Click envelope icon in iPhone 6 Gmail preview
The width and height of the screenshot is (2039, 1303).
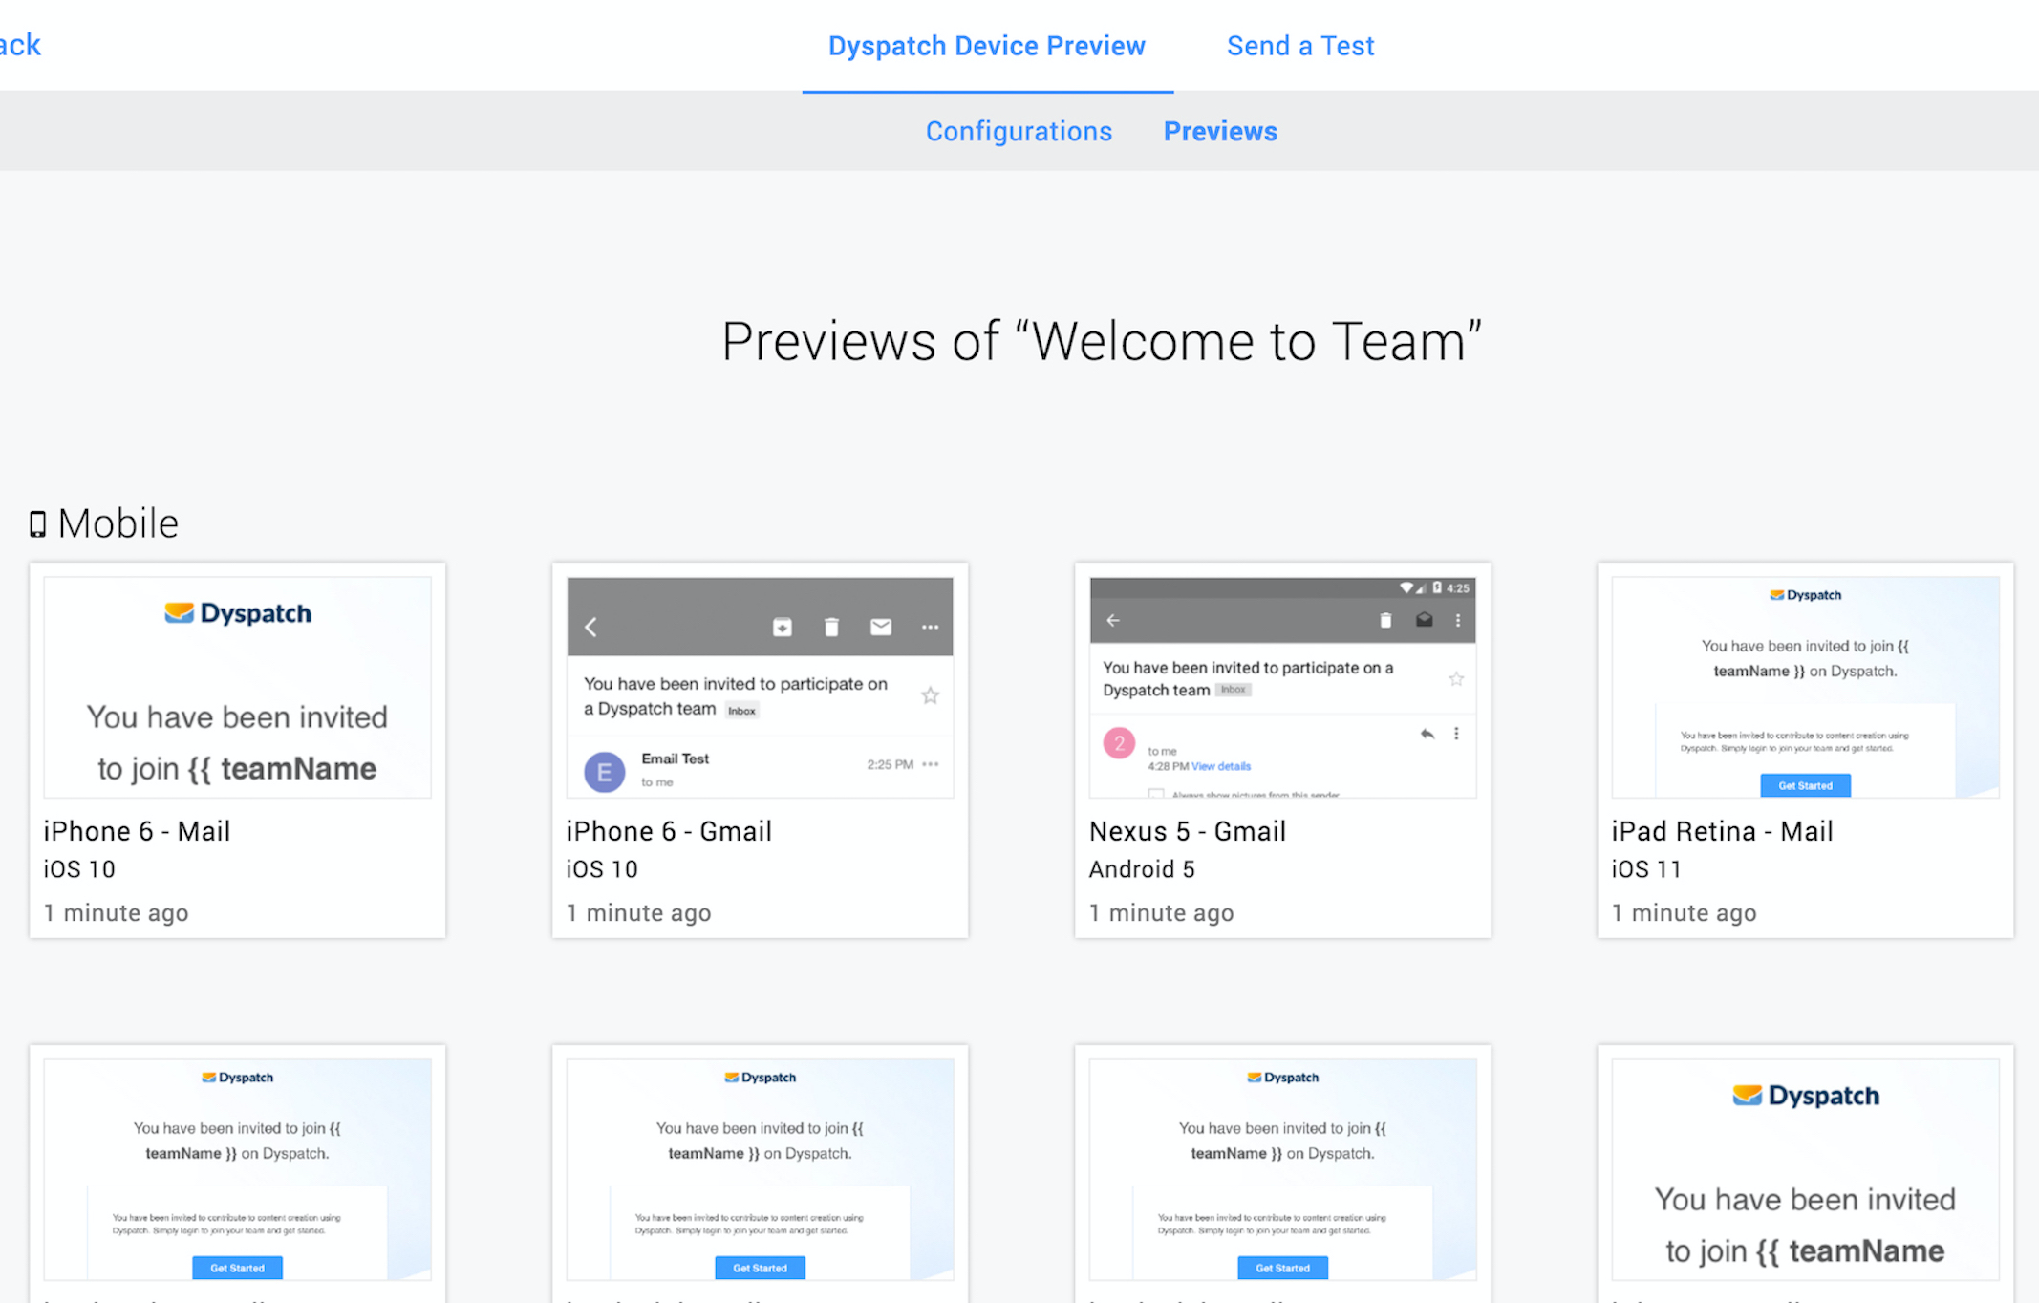coord(881,627)
